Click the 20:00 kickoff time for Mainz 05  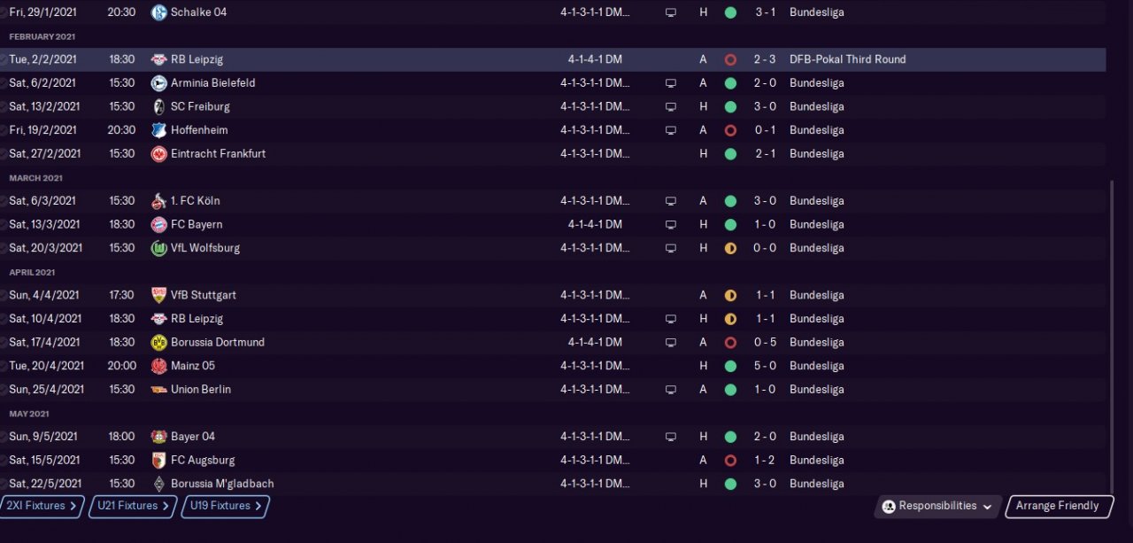(122, 366)
